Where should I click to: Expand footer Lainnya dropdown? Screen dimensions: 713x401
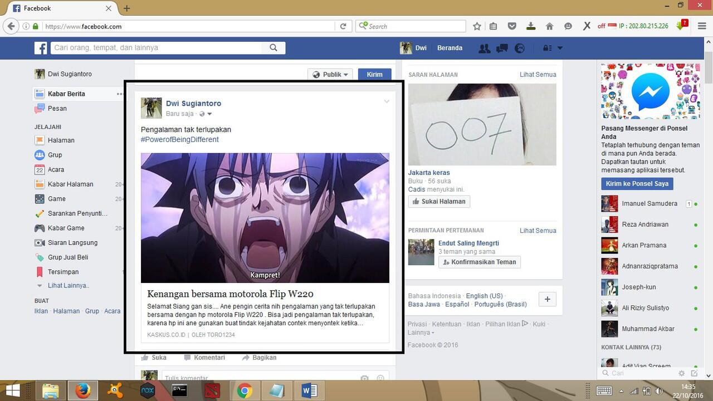click(x=421, y=332)
